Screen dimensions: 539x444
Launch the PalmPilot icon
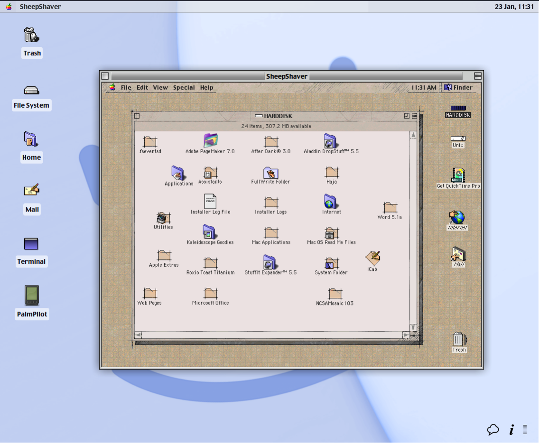(x=32, y=295)
